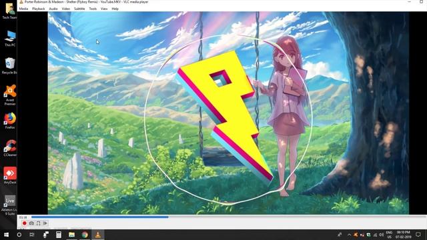Open the View menu
Screen dimensions: 427x240
coord(104,9)
